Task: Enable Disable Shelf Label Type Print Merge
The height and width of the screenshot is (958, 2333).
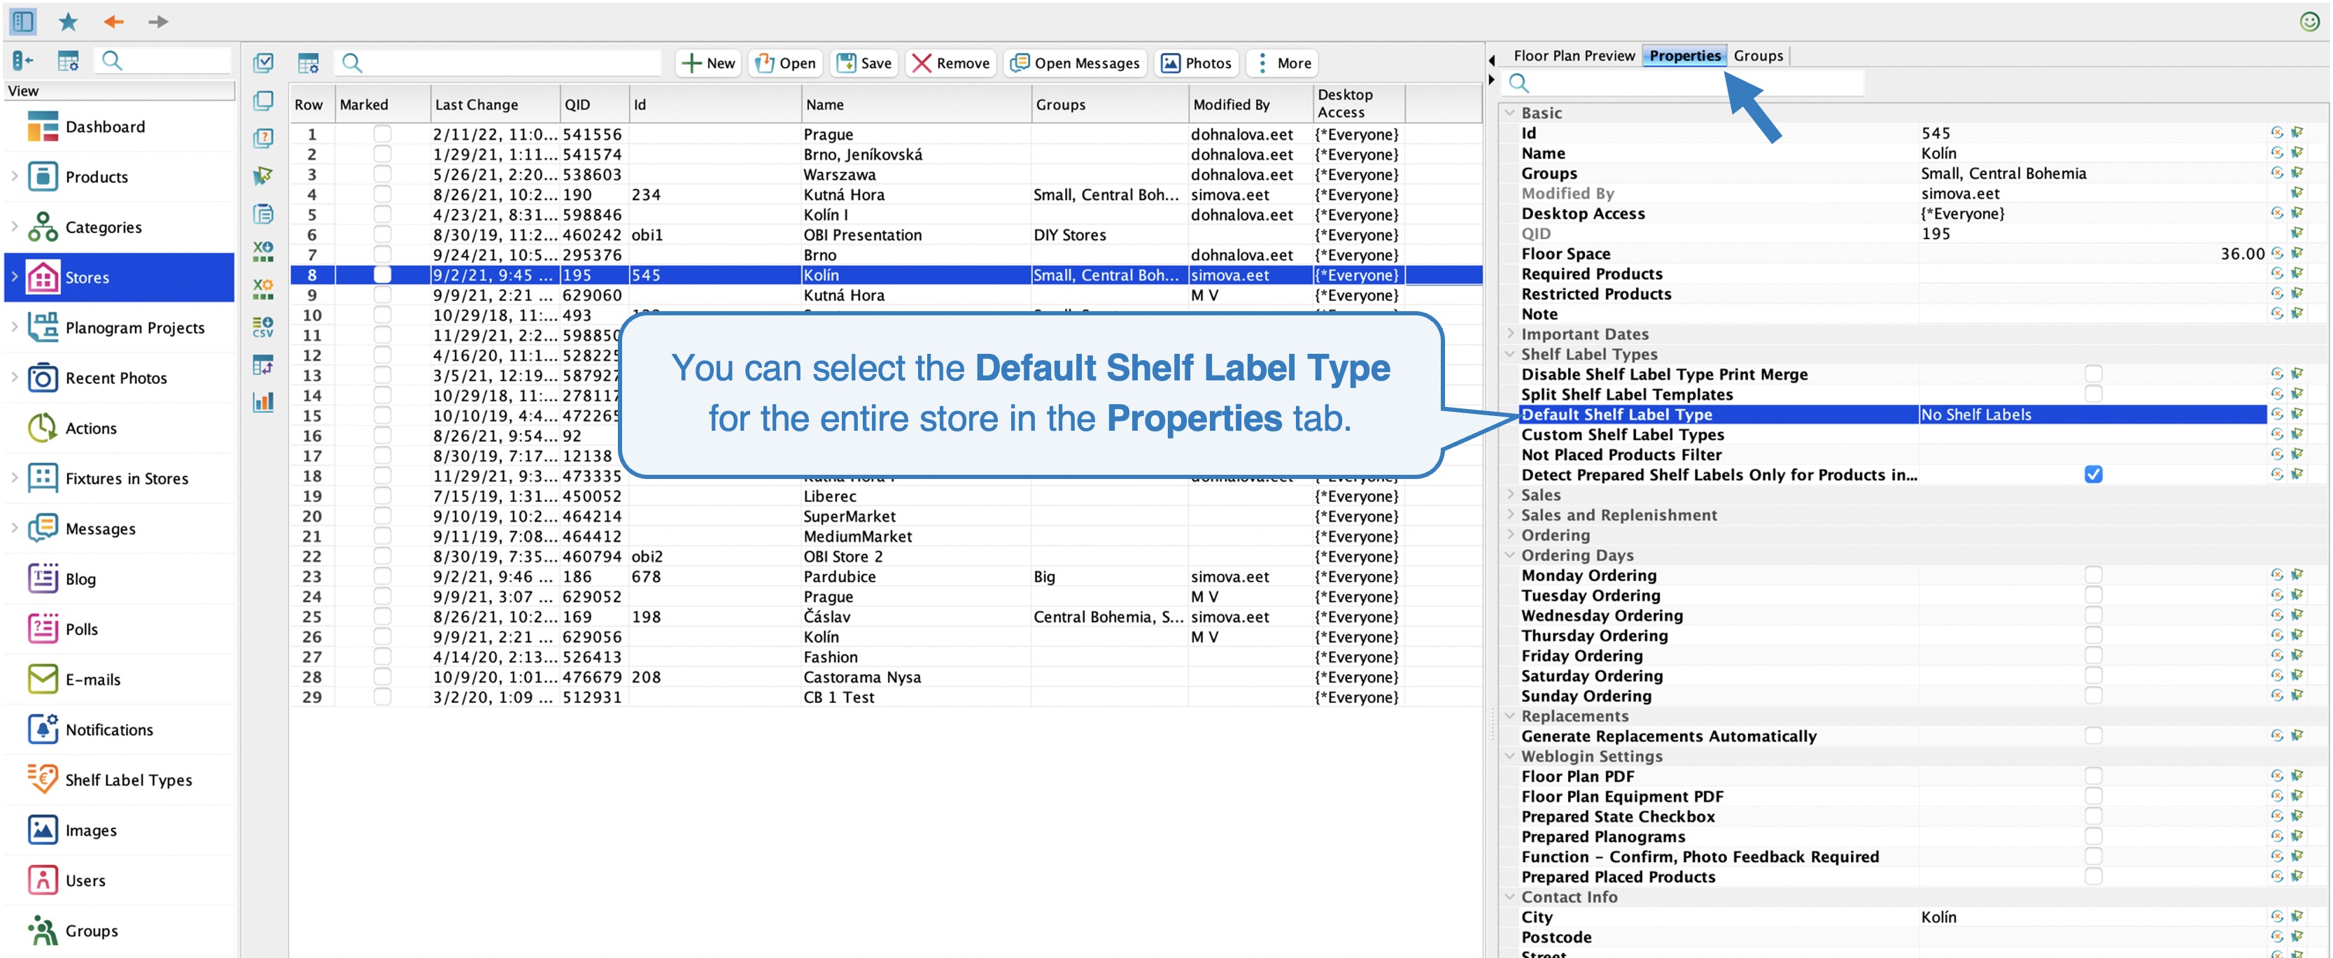Action: [2093, 373]
